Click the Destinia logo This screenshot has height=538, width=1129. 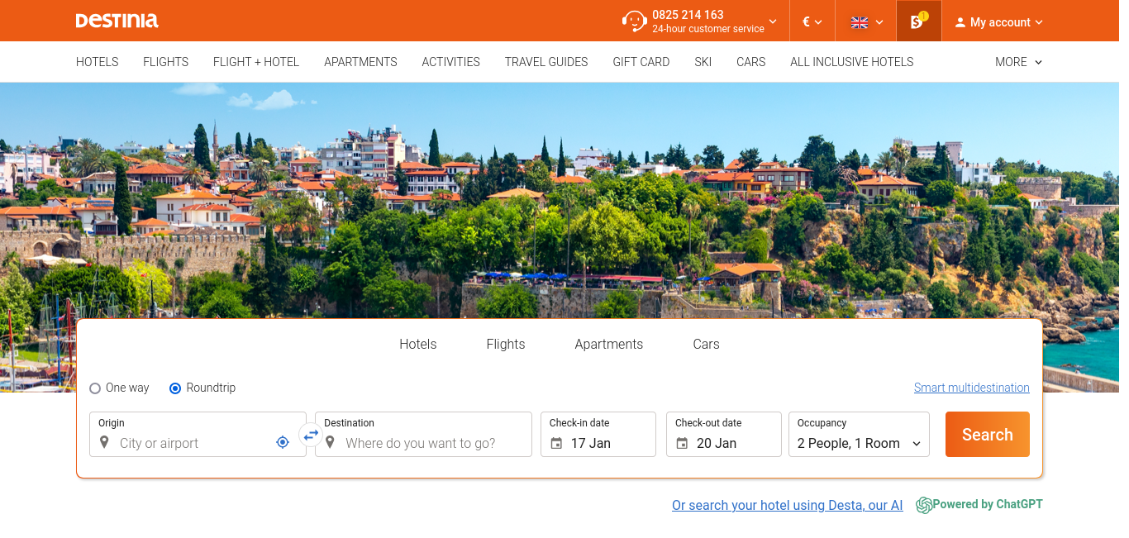[117, 21]
